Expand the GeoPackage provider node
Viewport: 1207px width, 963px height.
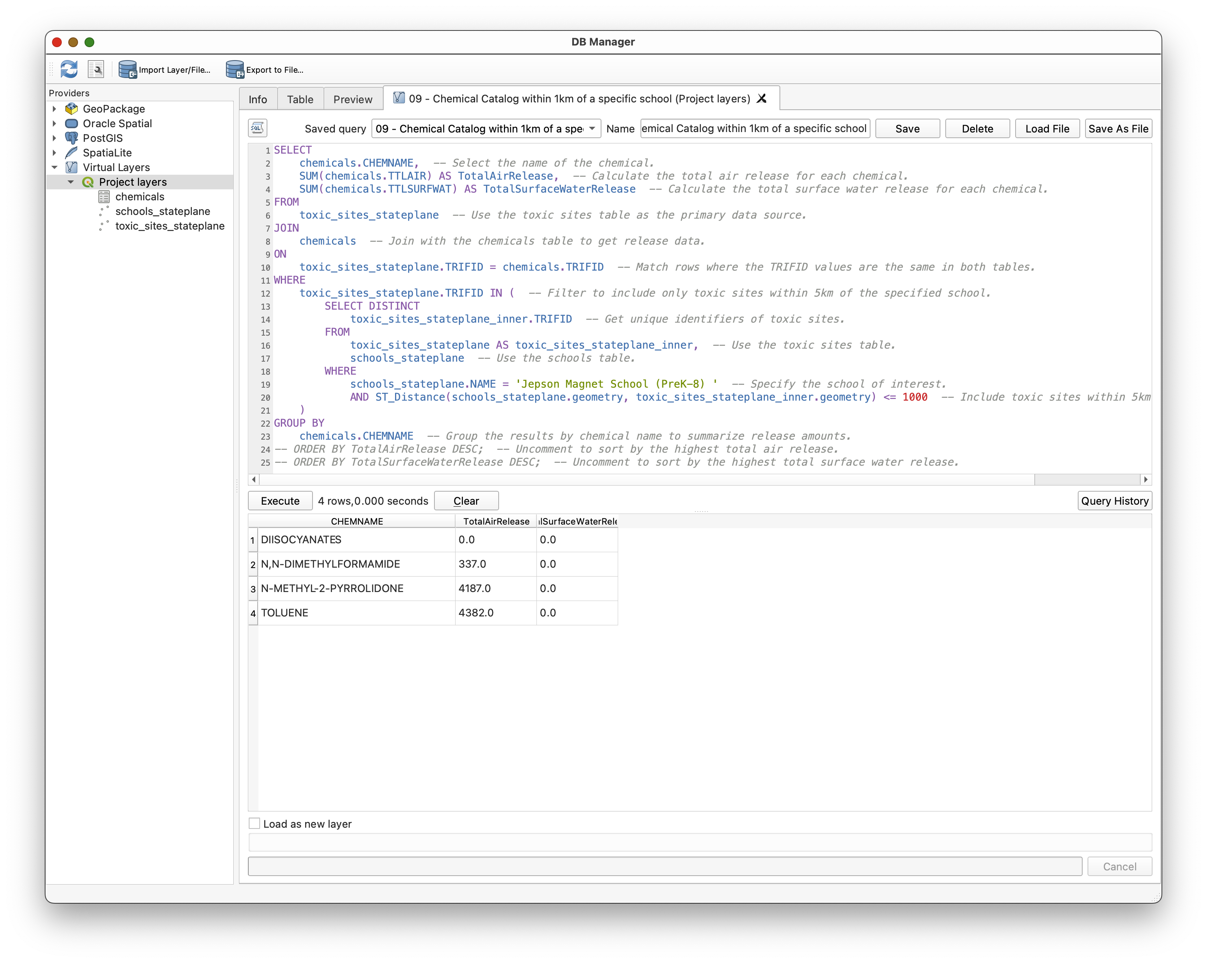[x=54, y=108]
